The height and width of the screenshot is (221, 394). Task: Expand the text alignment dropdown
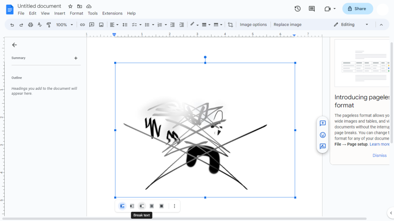click(114, 25)
